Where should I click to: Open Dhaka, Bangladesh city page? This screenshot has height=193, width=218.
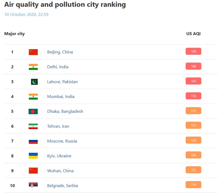tap(65, 111)
